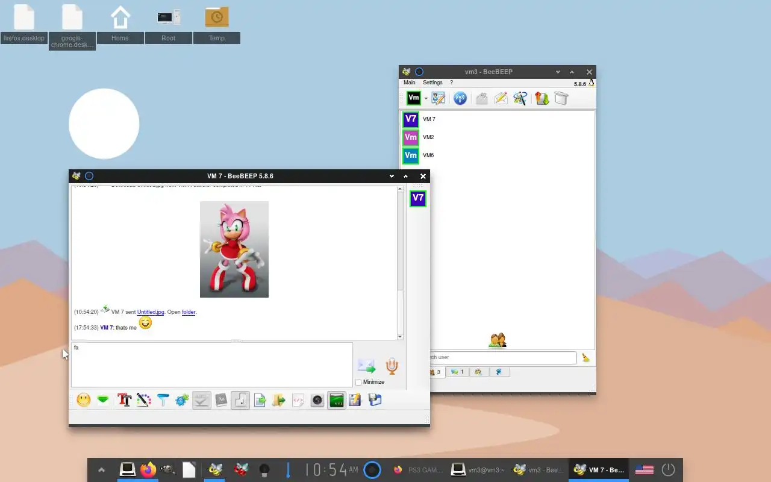Open the file transfer up-down arrows icon
Screen dimensions: 771x482
click(x=542, y=98)
